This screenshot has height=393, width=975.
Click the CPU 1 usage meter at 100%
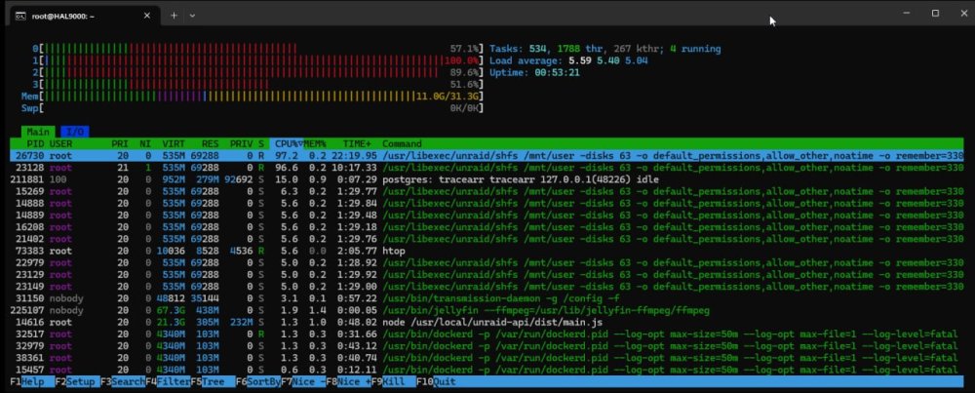257,60
